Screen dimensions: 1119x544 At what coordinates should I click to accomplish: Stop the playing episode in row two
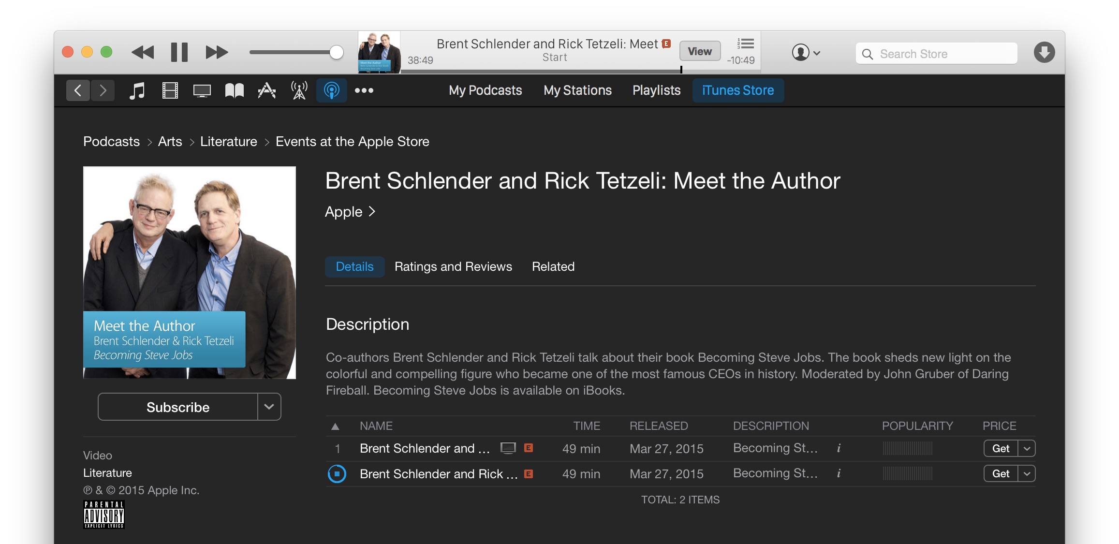point(337,474)
